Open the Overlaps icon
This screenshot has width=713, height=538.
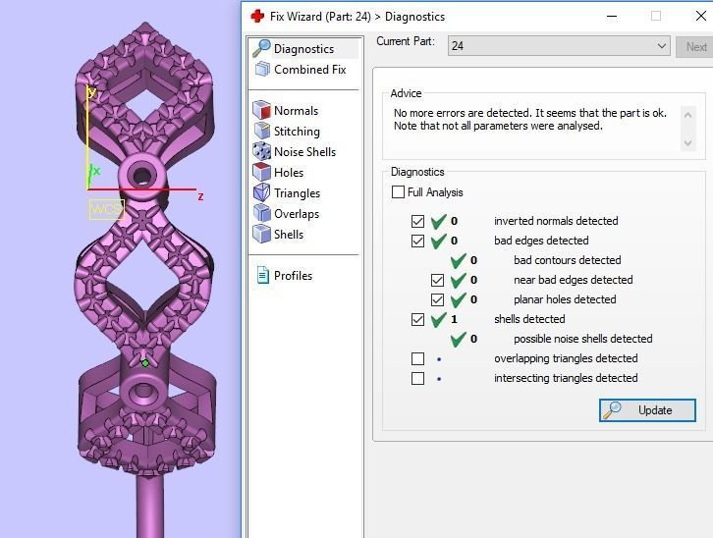(x=262, y=213)
